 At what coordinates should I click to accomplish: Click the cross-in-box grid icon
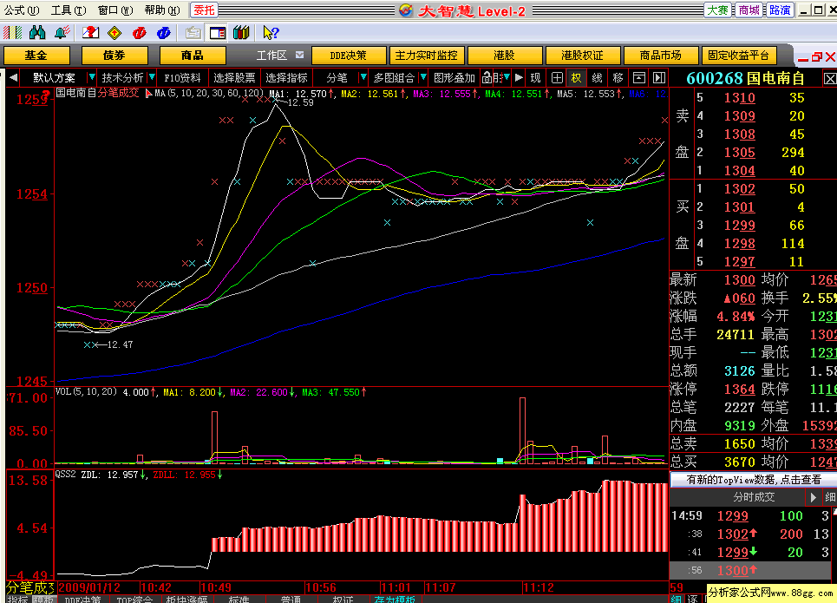(x=557, y=78)
